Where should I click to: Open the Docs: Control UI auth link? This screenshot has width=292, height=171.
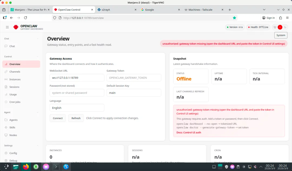(189, 132)
